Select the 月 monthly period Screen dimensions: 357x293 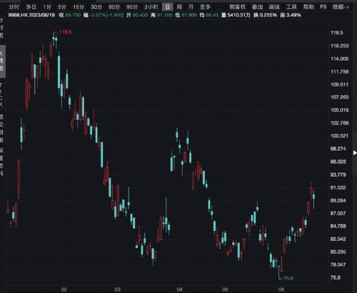191,7
